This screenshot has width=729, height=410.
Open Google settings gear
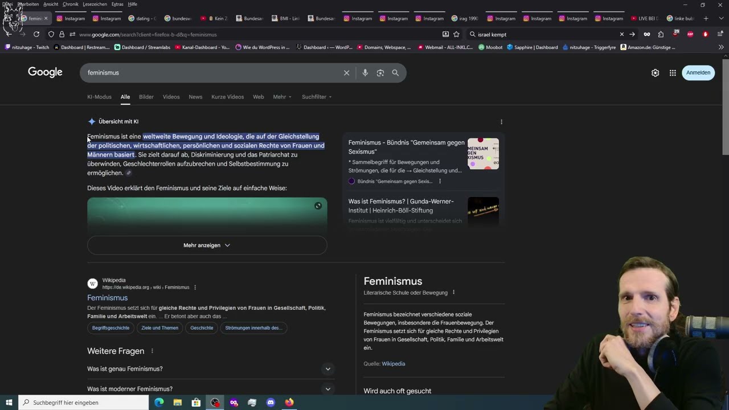tap(655, 73)
